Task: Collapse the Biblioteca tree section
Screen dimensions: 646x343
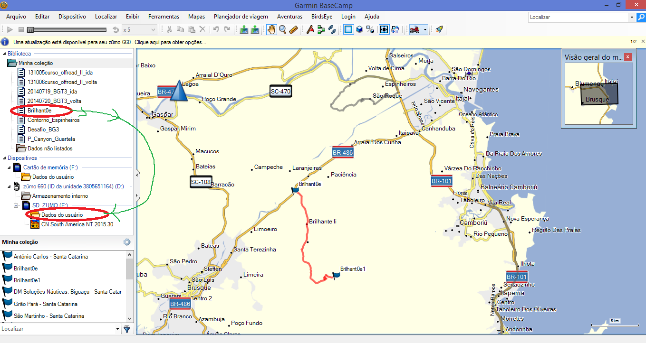Action: (x=4, y=53)
